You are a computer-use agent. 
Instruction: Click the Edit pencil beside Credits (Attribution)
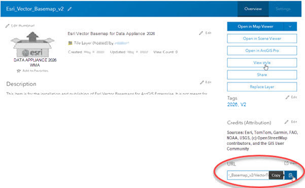tap(286, 122)
